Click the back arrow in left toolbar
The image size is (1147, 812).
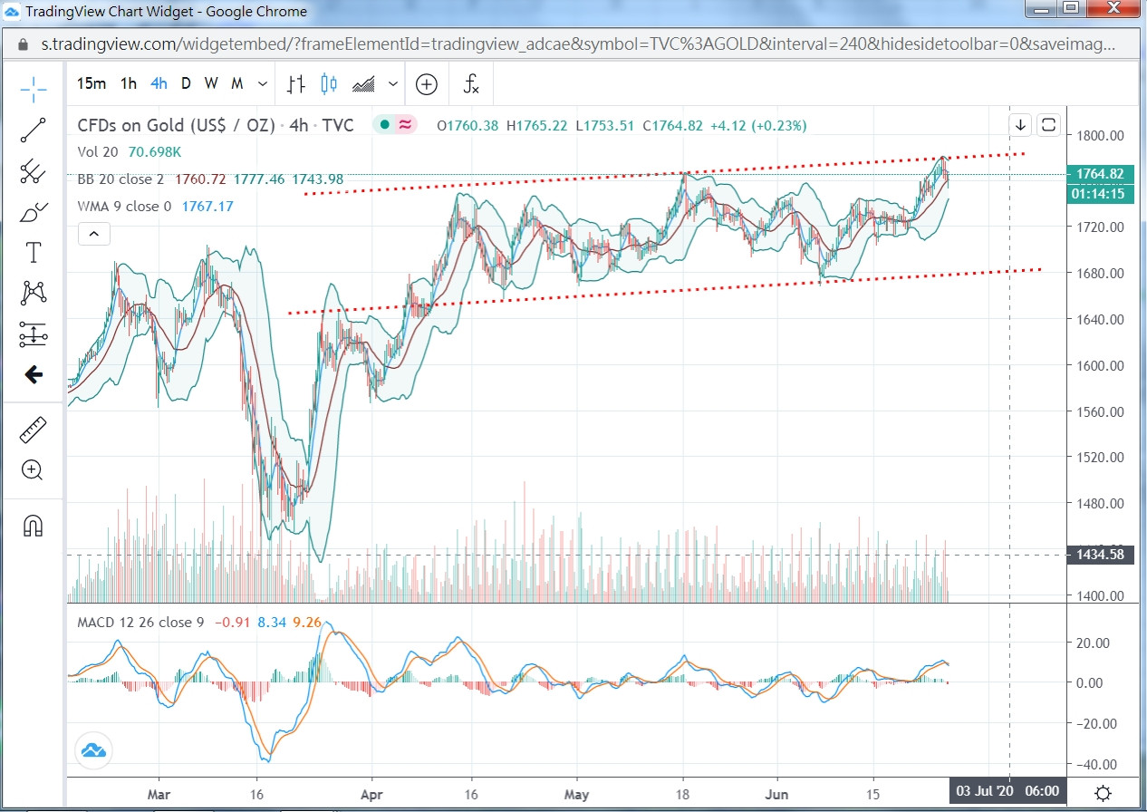tap(34, 374)
